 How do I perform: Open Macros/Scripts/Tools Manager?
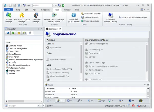click(x=22, y=17)
